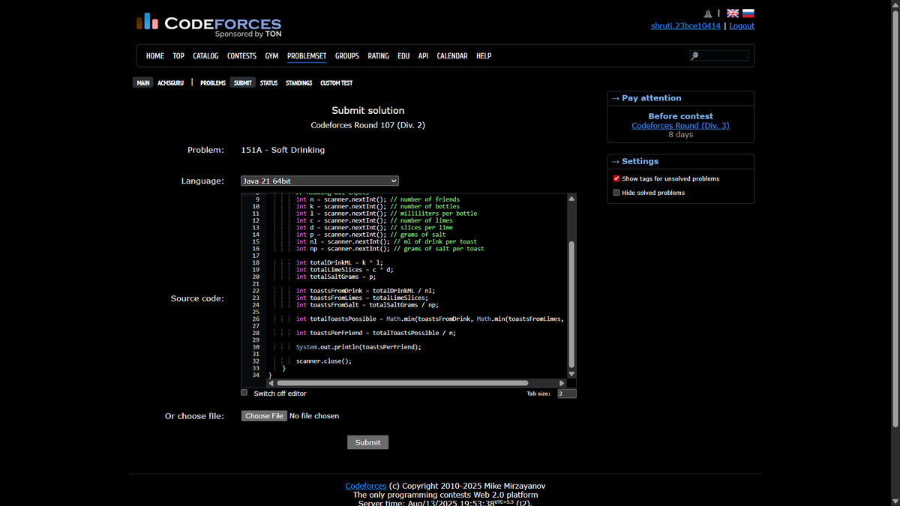
Task: Click code line scanner.close()
Action: pyautogui.click(x=323, y=361)
